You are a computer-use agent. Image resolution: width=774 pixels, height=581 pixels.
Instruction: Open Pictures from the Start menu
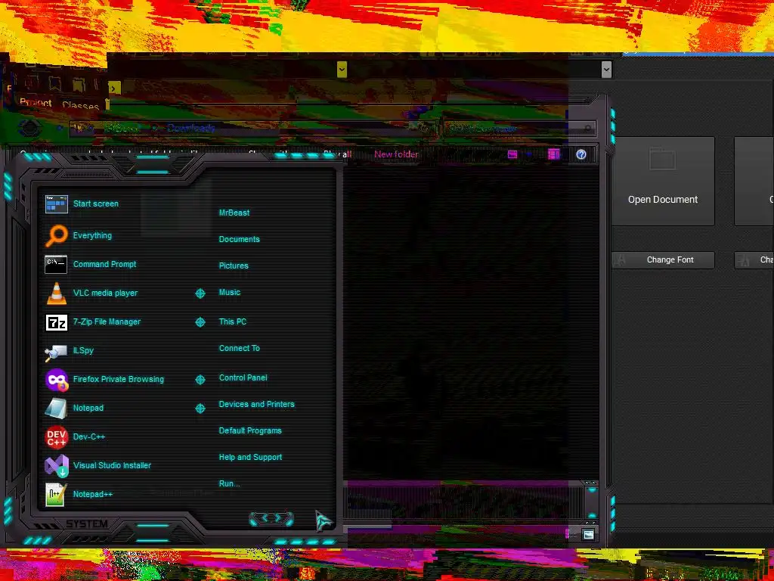pyautogui.click(x=234, y=266)
